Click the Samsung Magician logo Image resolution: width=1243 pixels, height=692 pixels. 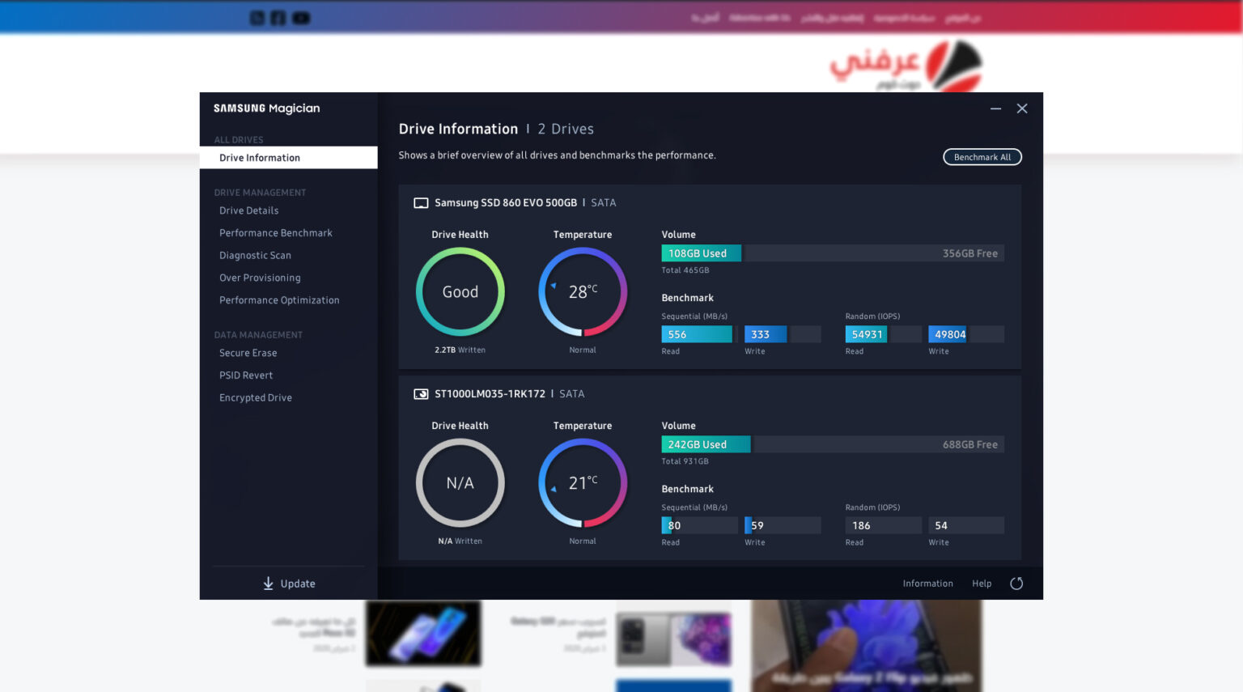(266, 108)
